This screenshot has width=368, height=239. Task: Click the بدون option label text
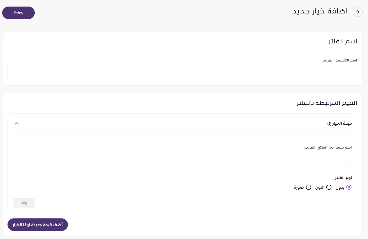click(x=340, y=188)
